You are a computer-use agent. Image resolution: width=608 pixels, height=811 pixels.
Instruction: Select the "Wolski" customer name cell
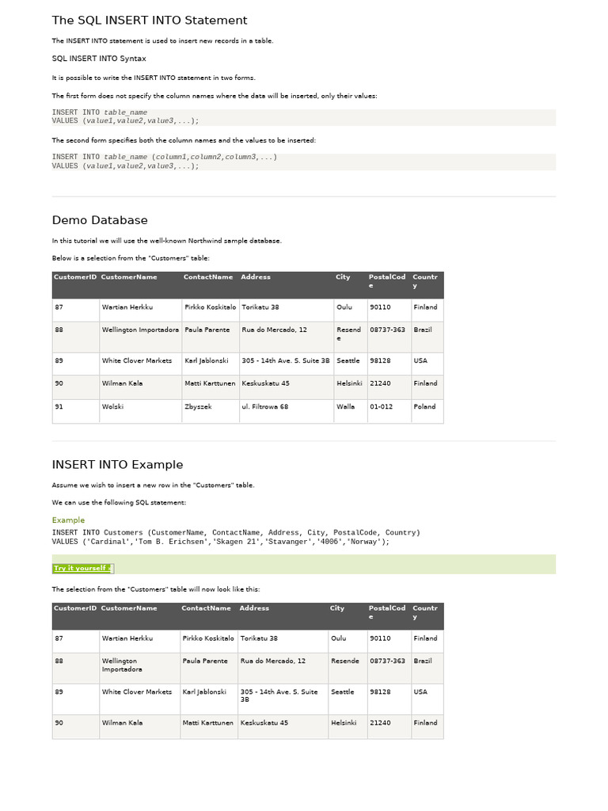tap(113, 406)
